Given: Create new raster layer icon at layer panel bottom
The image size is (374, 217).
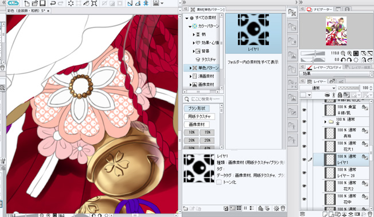Looking at the screenshot, I should 325,214.
